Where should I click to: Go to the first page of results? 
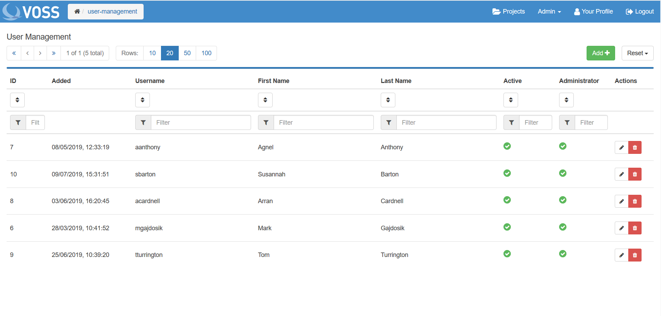click(x=14, y=53)
